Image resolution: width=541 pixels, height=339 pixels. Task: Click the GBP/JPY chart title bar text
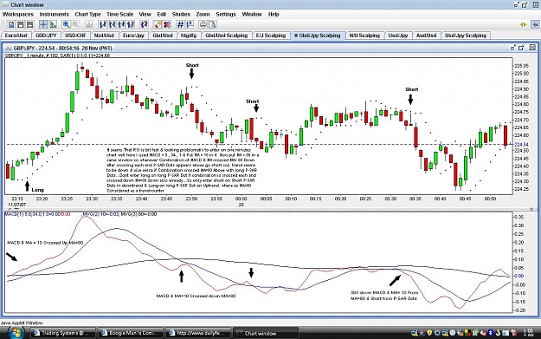63,48
